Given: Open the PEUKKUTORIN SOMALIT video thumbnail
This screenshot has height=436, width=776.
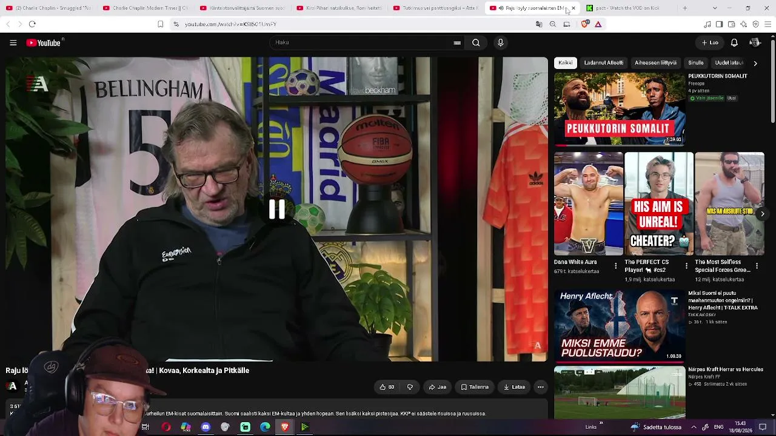Looking at the screenshot, I should point(620,109).
